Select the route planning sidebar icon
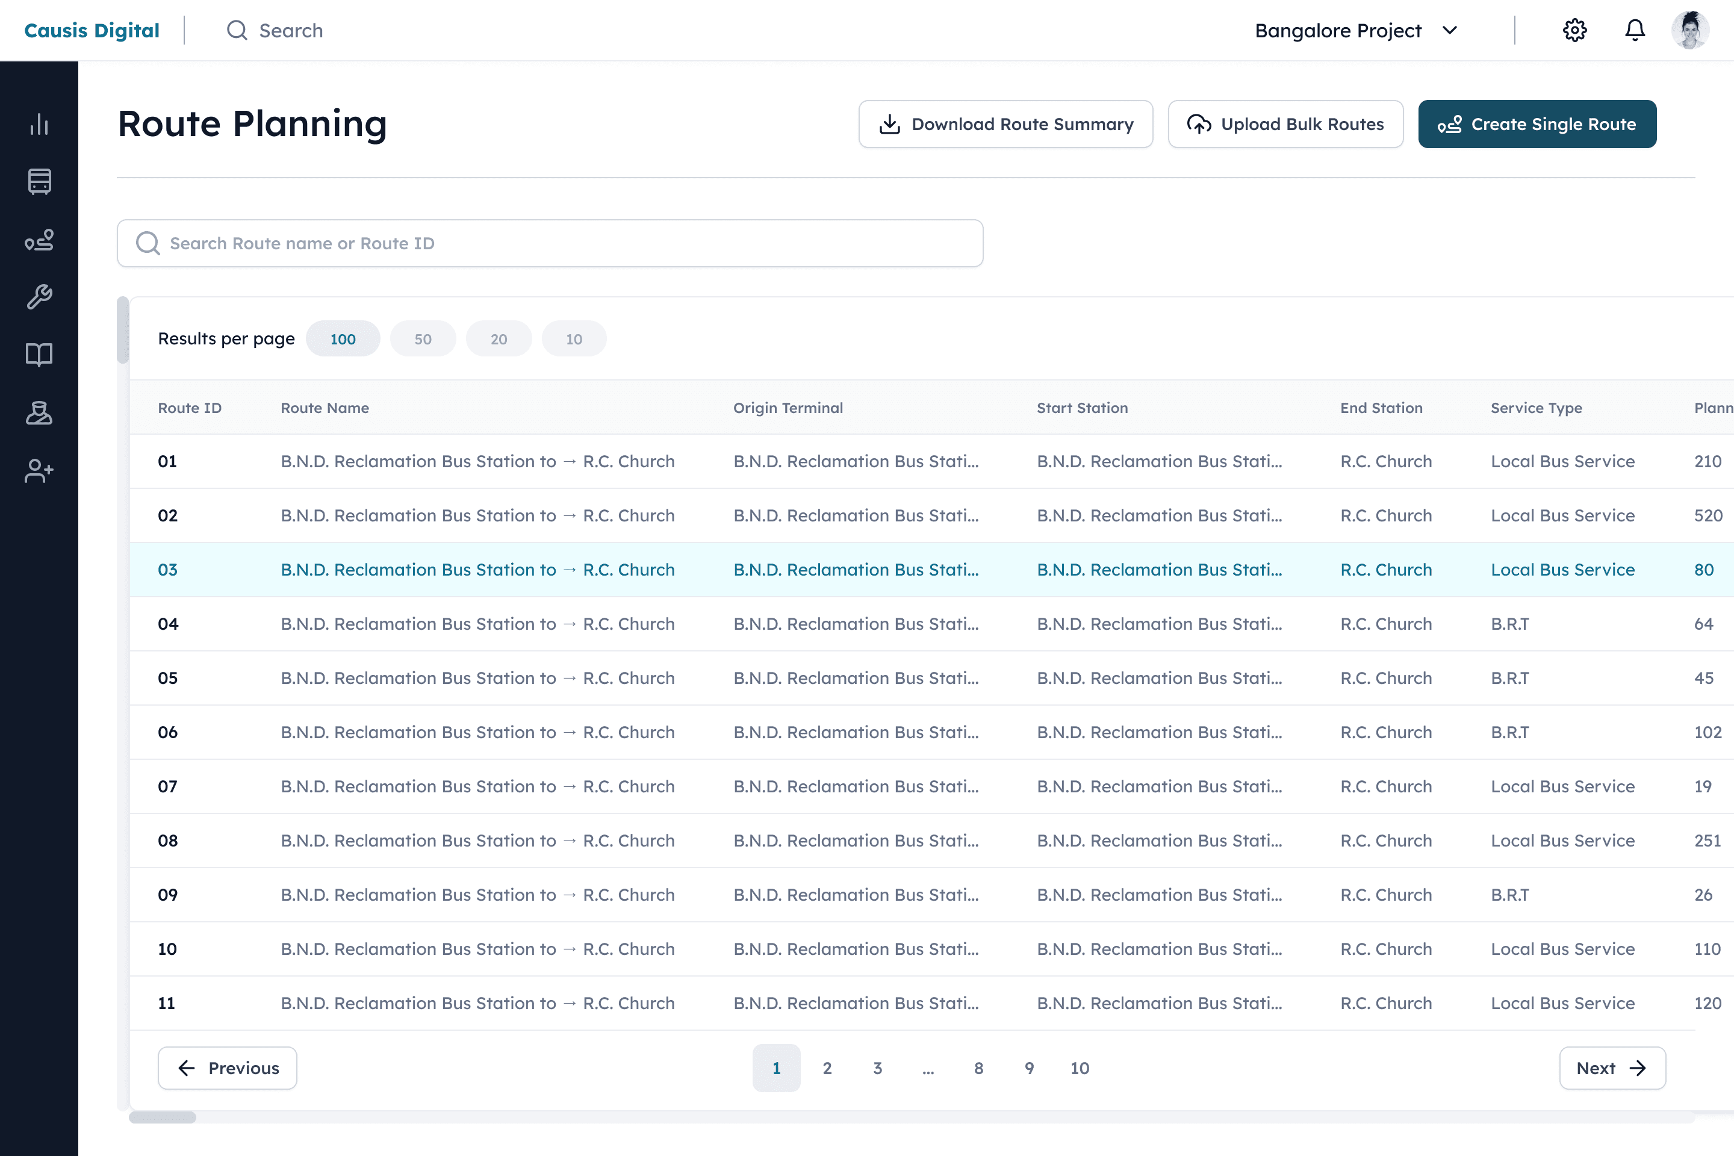 (39, 240)
